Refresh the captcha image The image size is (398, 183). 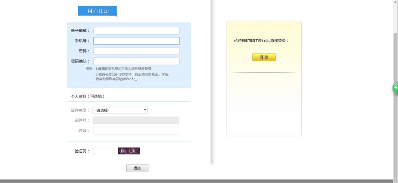click(129, 151)
